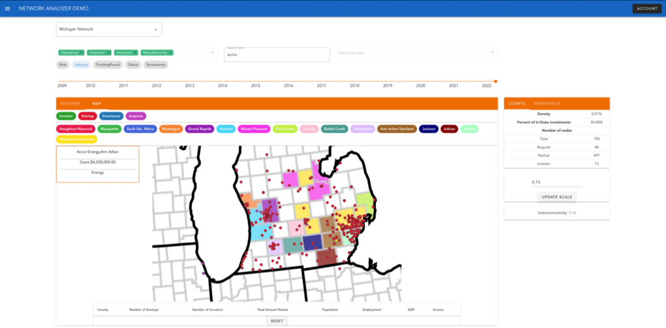
Task: Click the scale value field showing 0.75
Action: [556, 183]
